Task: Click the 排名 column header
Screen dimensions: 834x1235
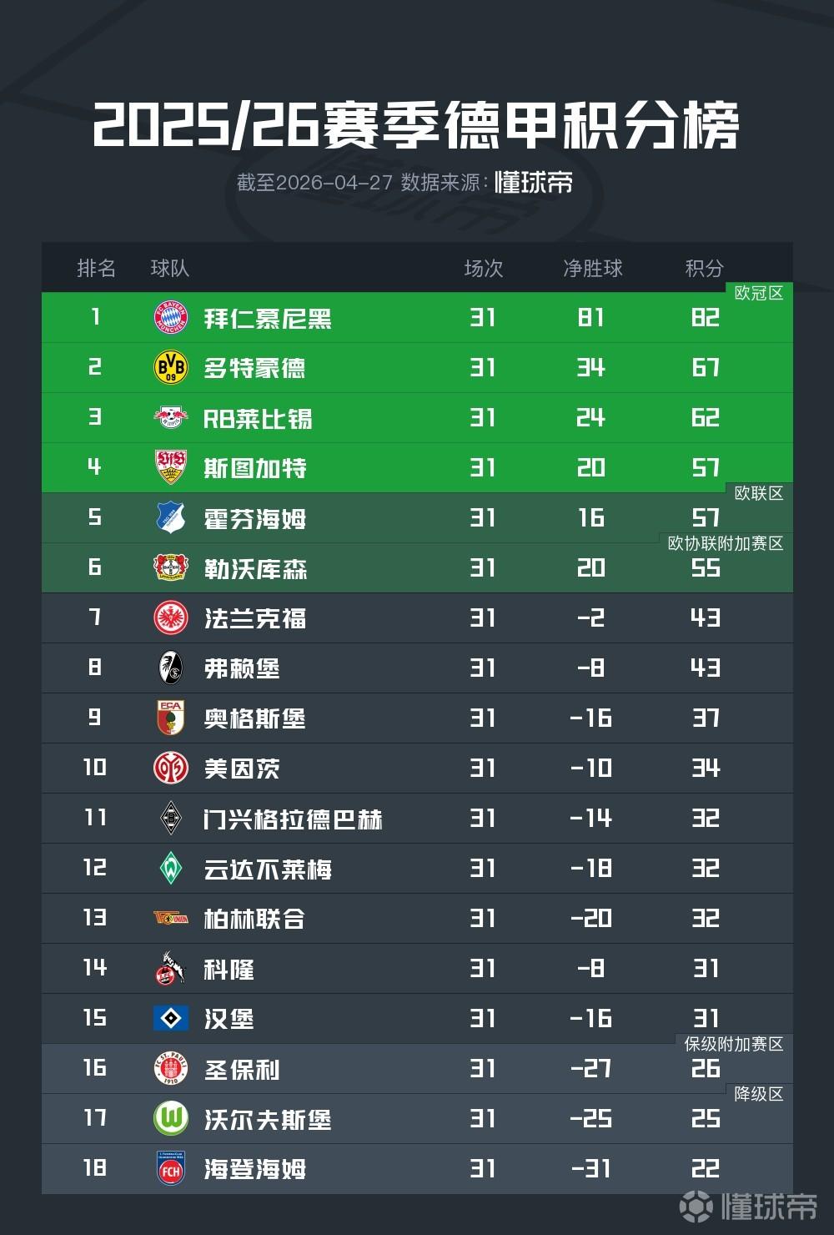Action: click(97, 268)
